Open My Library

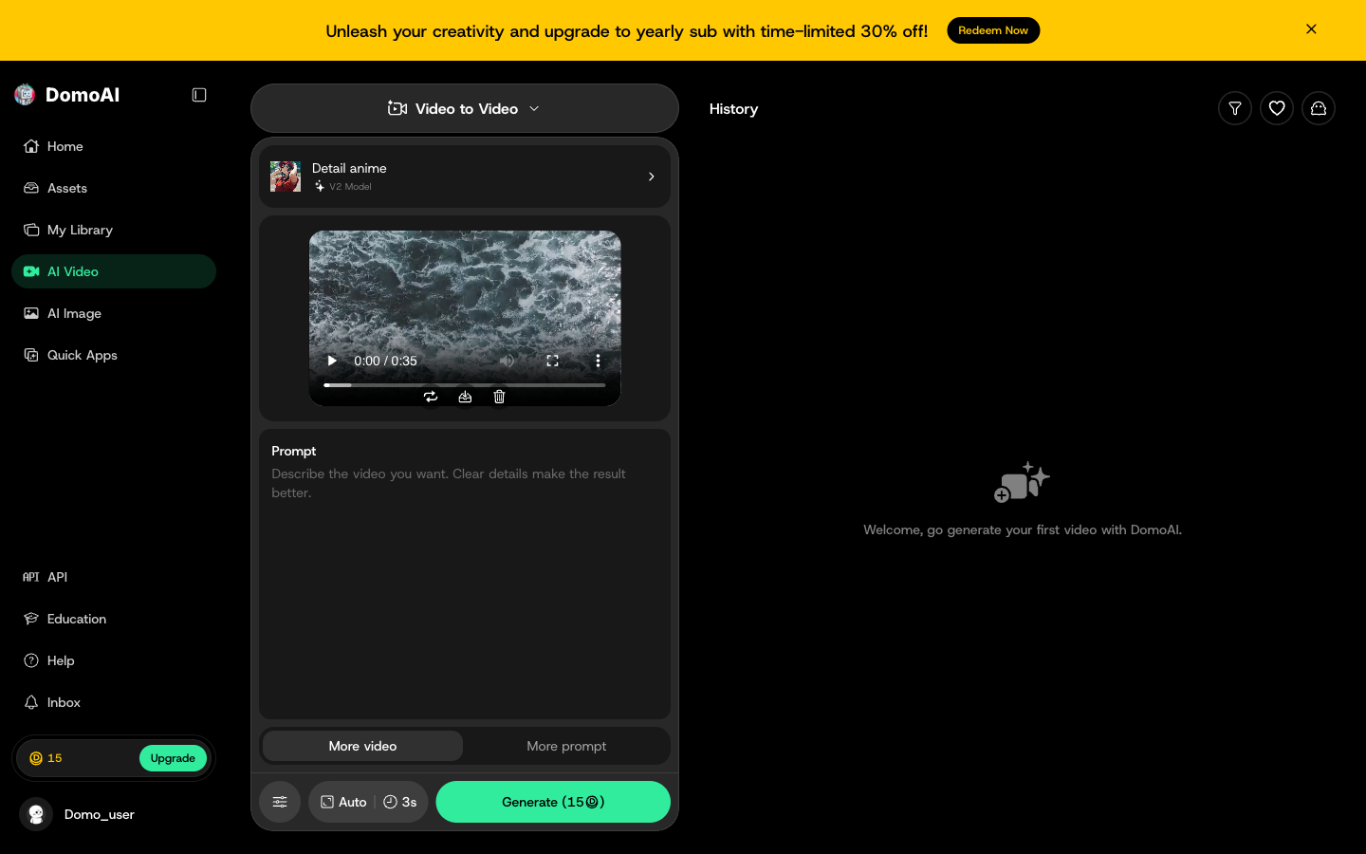pyautogui.click(x=114, y=230)
